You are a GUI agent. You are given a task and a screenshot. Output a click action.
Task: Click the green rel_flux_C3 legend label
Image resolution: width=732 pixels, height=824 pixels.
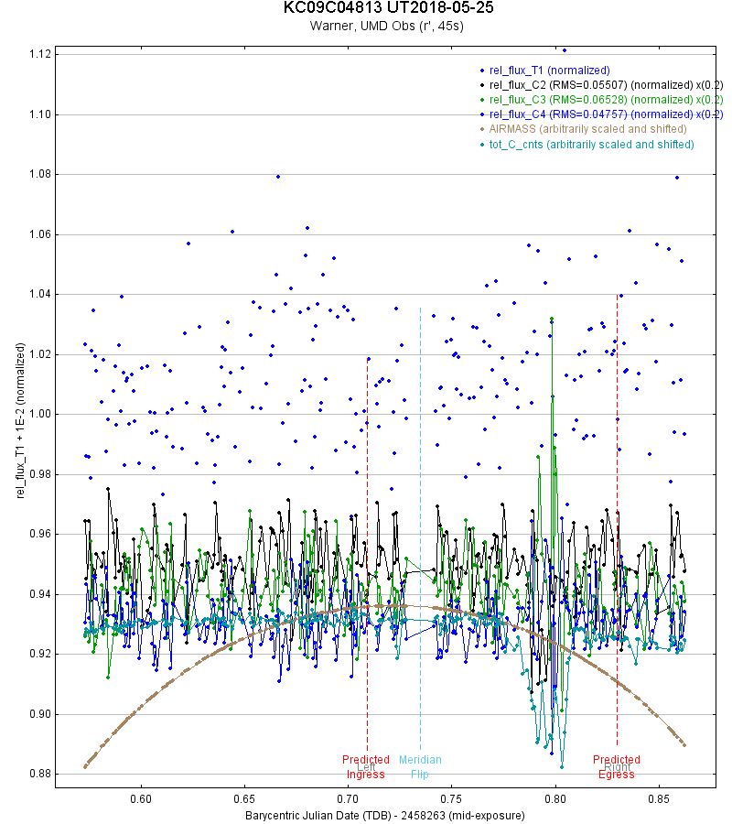tap(606, 99)
